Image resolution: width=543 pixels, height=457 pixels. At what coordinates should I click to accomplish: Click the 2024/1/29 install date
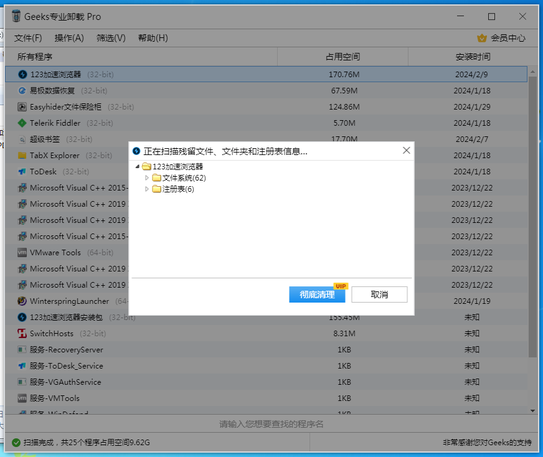(x=472, y=107)
